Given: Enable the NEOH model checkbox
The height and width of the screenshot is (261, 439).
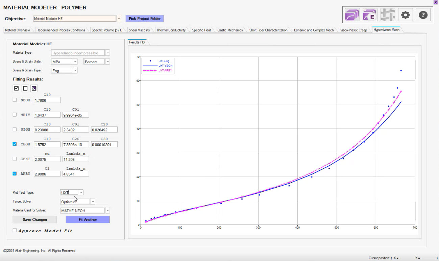Looking at the screenshot, I should (x=15, y=100).
